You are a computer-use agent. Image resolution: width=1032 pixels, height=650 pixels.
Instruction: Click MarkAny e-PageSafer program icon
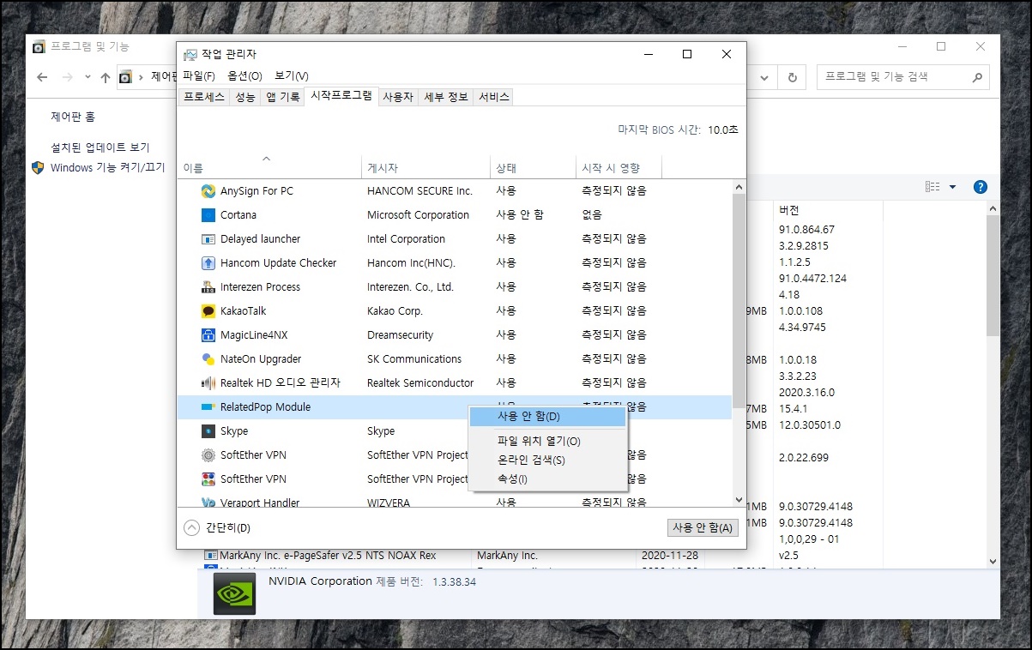coord(210,556)
